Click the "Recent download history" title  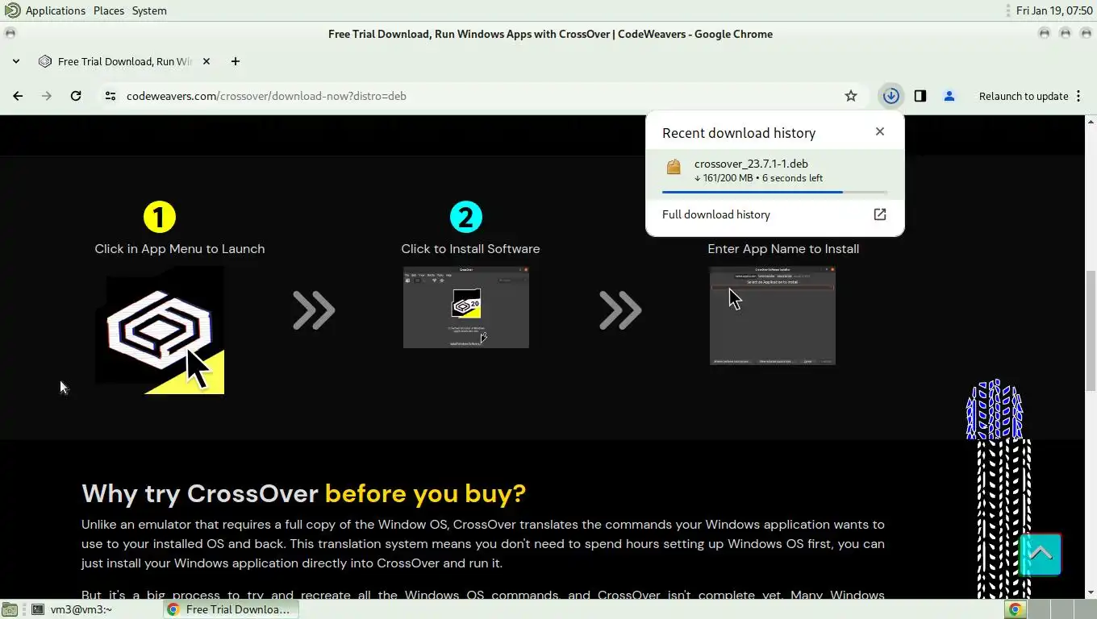(739, 133)
